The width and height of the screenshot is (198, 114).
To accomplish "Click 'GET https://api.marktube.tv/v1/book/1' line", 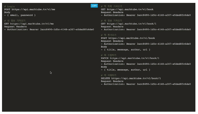I will click(128, 24).
